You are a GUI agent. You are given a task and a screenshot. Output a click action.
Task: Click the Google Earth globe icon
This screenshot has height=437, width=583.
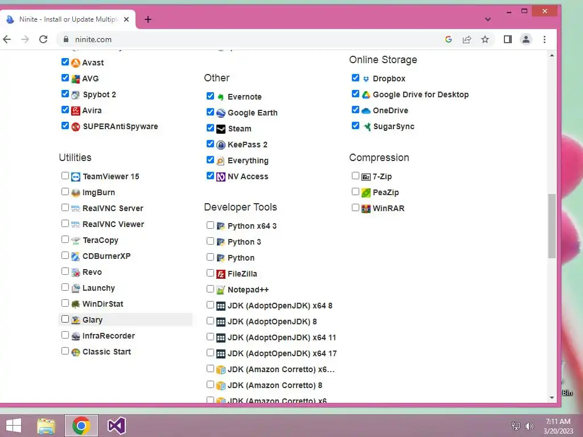(x=221, y=113)
